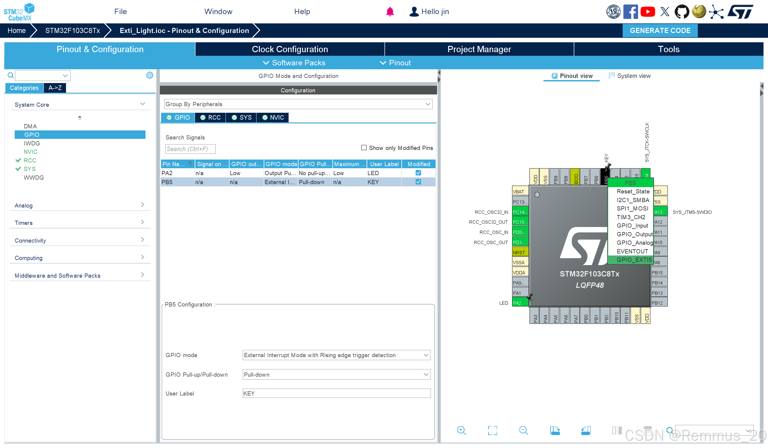Zoom in on the pinout view
Image resolution: width=768 pixels, height=448 pixels.
pos(461,430)
